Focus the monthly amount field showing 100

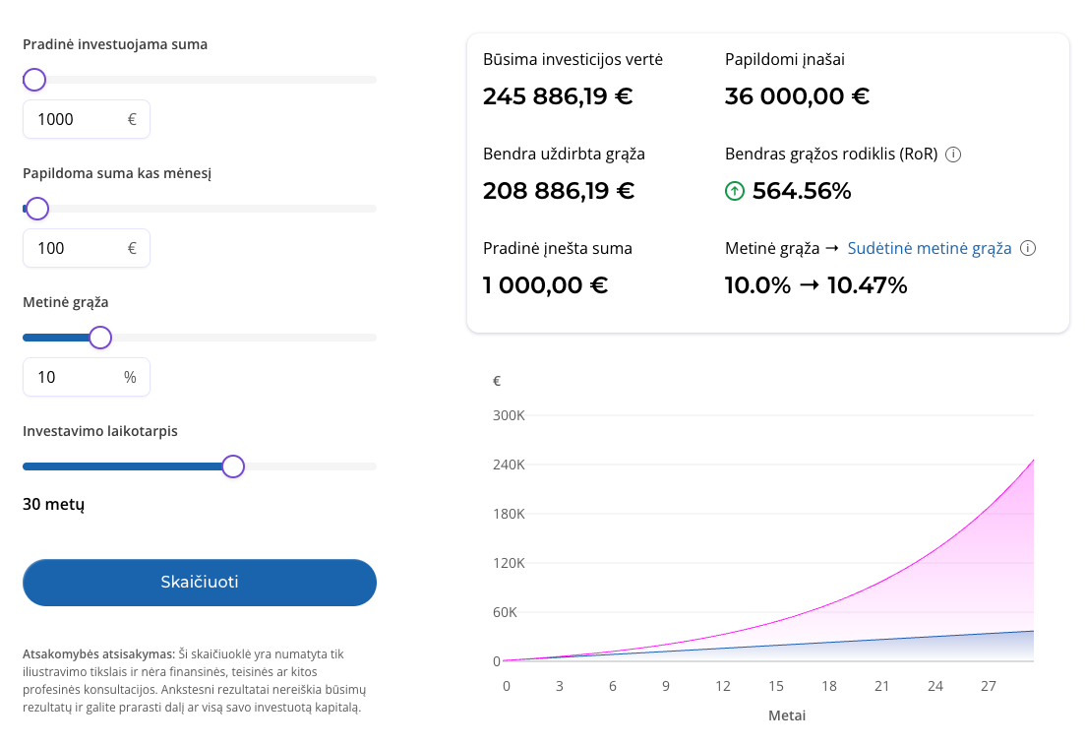coord(77,248)
